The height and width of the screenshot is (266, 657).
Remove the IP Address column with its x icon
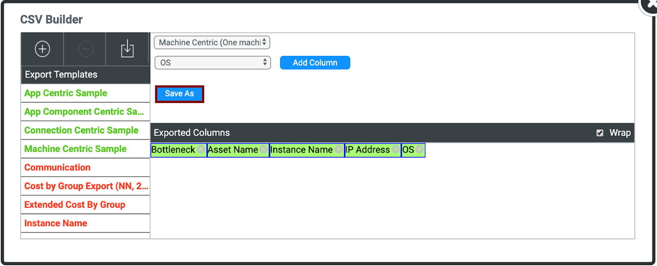395,150
